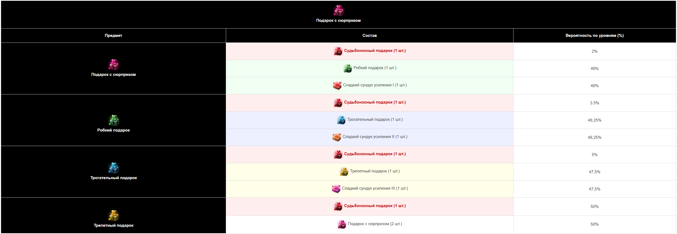The image size is (677, 234).
Task: Click the '50%' value for Судьбоносный подарок
Action: click(x=594, y=207)
